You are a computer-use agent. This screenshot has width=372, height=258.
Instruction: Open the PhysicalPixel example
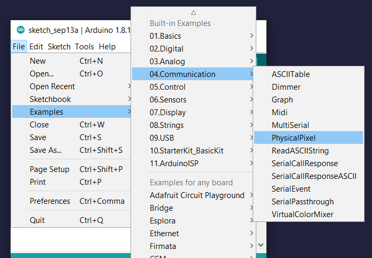(308, 137)
